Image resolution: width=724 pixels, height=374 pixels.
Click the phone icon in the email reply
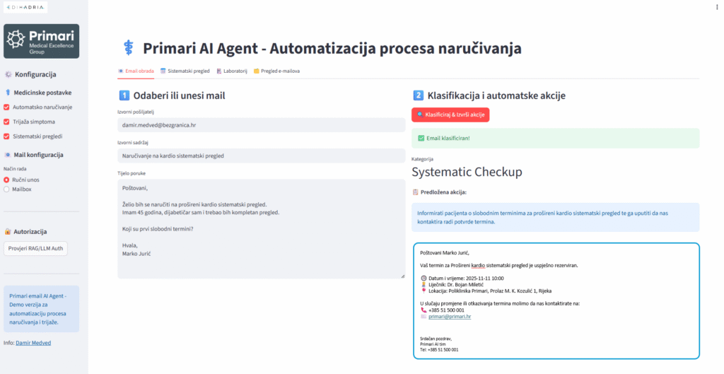pos(424,310)
